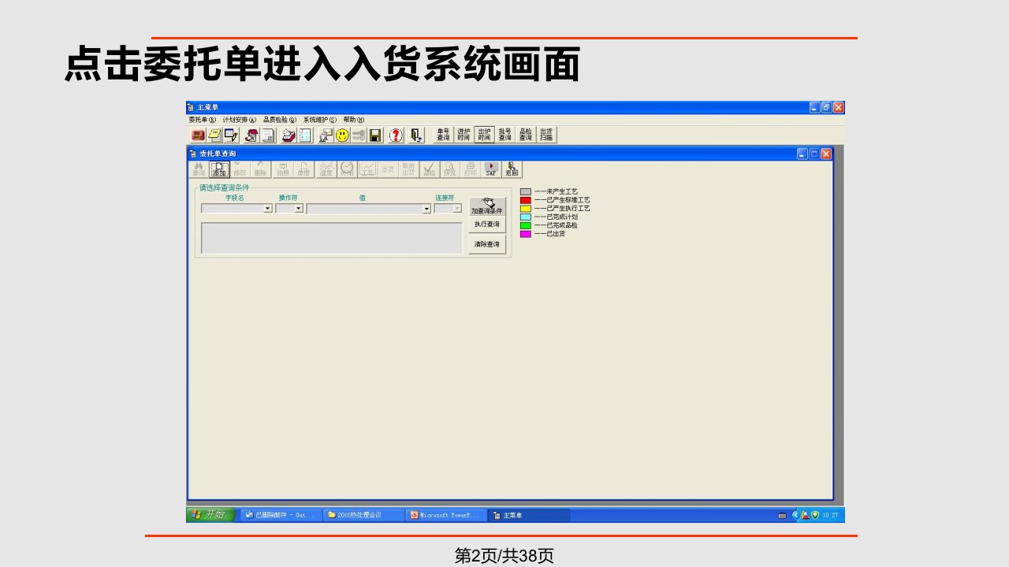Click the gray 未产生工艺 legend swatch
Viewport: 1009px width, 567px height.
click(526, 192)
